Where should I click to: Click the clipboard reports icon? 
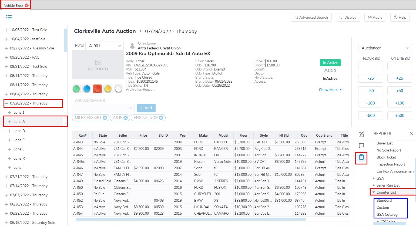tap(361, 157)
